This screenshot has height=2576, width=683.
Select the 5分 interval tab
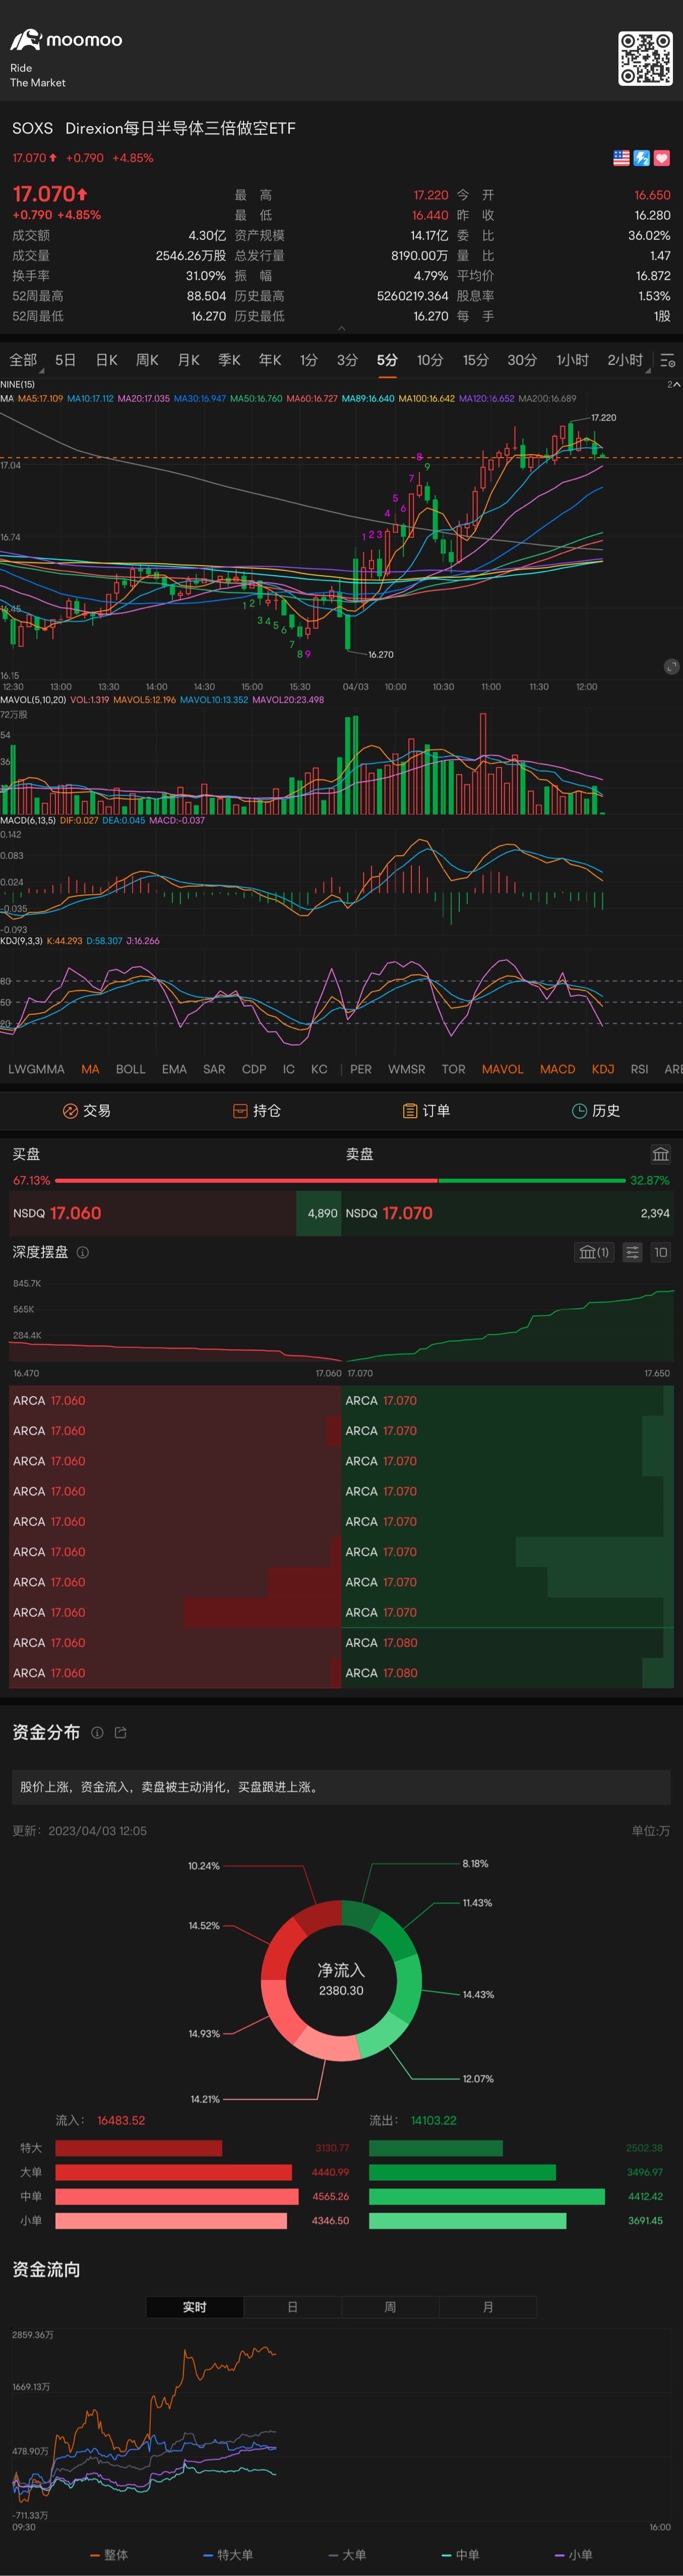click(387, 360)
